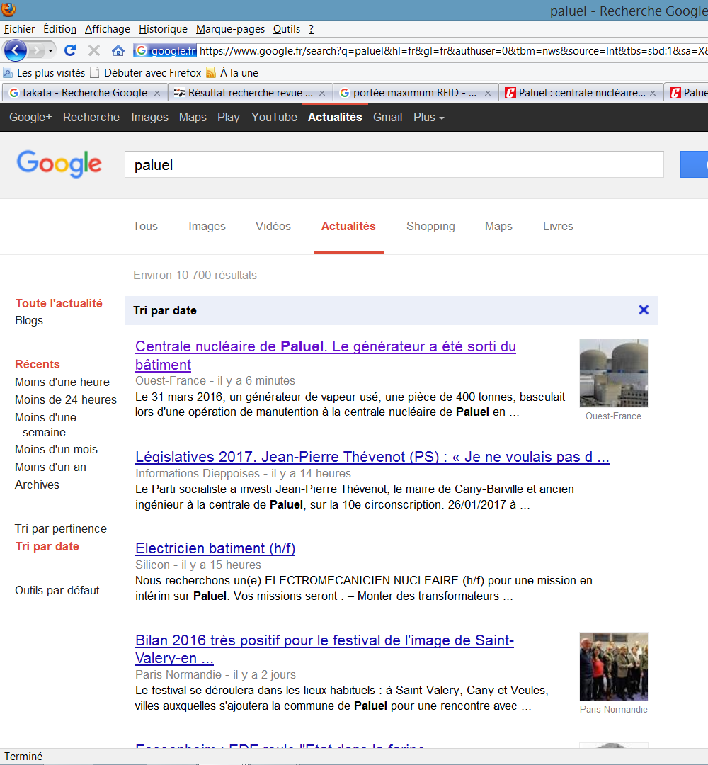Open the Outils menu
Image resolution: width=708 pixels, height=765 pixels.
[x=287, y=29]
